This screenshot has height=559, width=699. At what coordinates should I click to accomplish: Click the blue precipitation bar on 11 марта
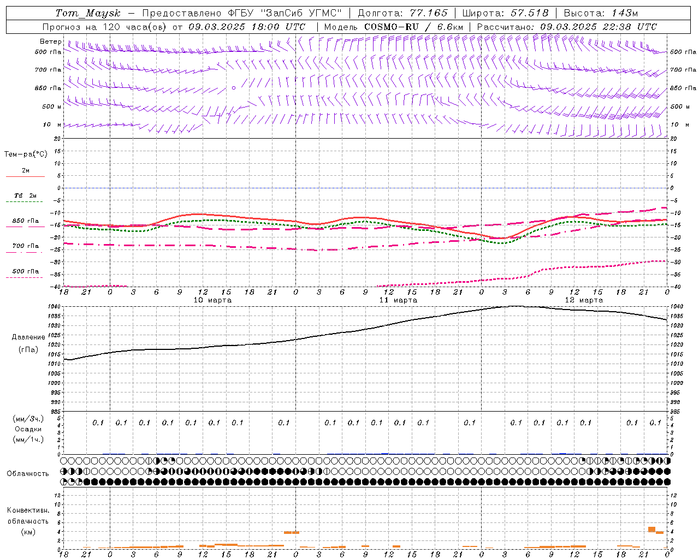point(385,453)
